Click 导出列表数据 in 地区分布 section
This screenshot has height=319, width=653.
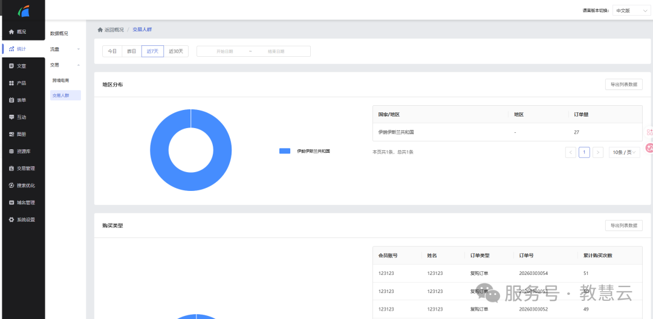point(623,85)
